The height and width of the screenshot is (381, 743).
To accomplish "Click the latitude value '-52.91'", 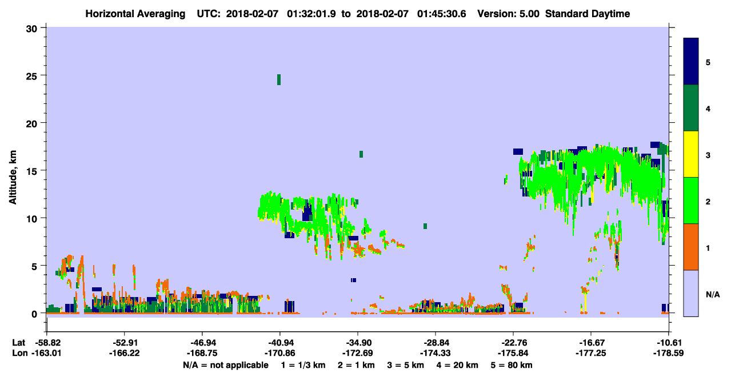I will click(x=124, y=342).
